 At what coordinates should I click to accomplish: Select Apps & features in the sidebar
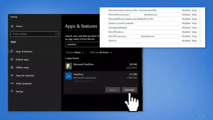pyautogui.click(x=24, y=52)
